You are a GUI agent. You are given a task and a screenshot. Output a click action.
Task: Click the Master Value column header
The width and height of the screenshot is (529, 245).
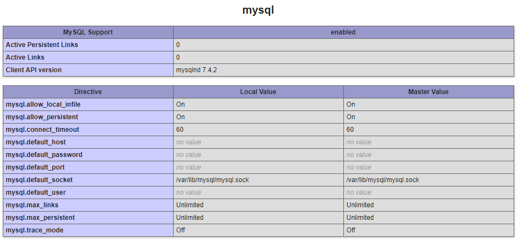click(x=429, y=92)
